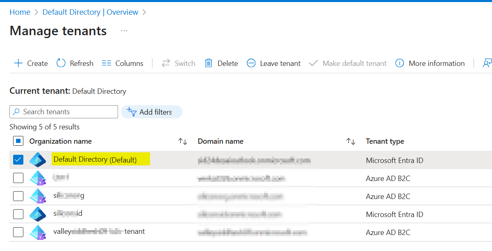Click the Create plus icon
This screenshot has height=251, width=492.
(18, 63)
